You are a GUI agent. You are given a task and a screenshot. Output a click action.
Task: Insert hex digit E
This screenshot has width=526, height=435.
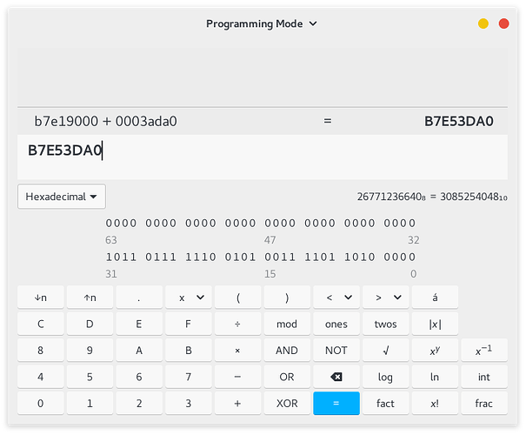[x=139, y=324]
